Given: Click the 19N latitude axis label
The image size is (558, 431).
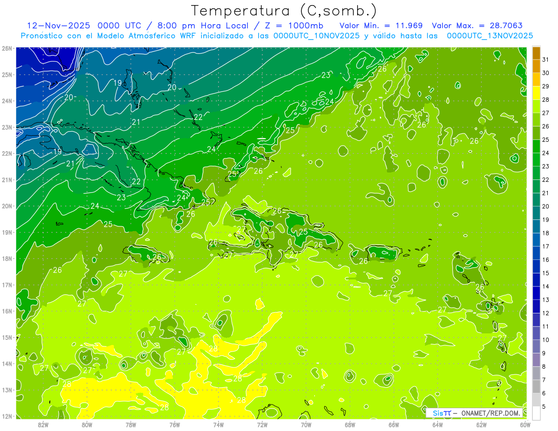Looking at the screenshot, I should tap(7, 232).
